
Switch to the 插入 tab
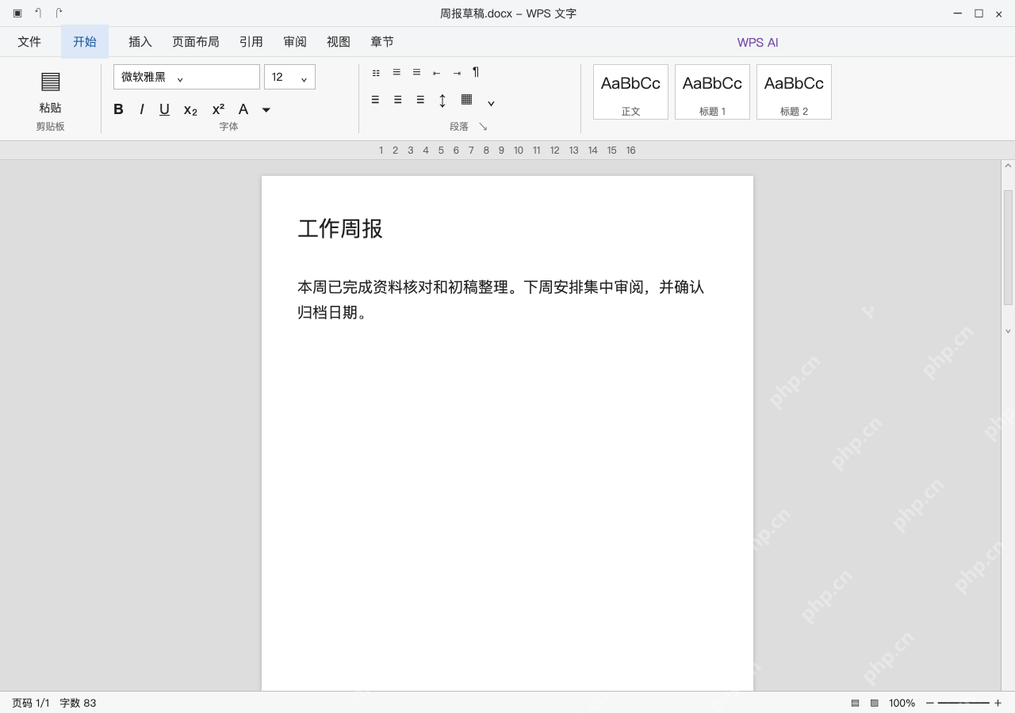click(x=140, y=42)
